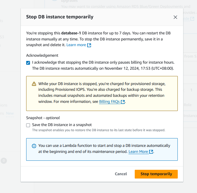Click the New badge in background sidebar

10,113
